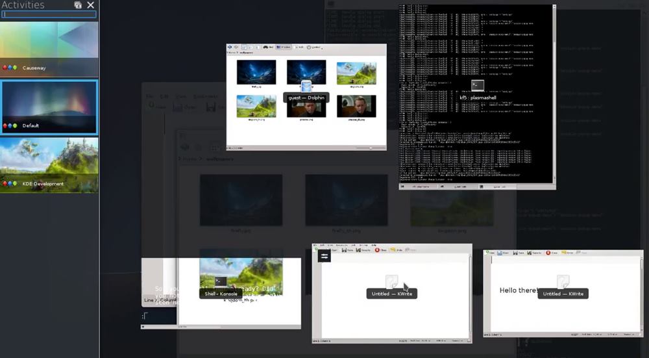Select the KWrite window containing Hello there
Screen dimensions: 649x358
pyautogui.click(x=563, y=294)
